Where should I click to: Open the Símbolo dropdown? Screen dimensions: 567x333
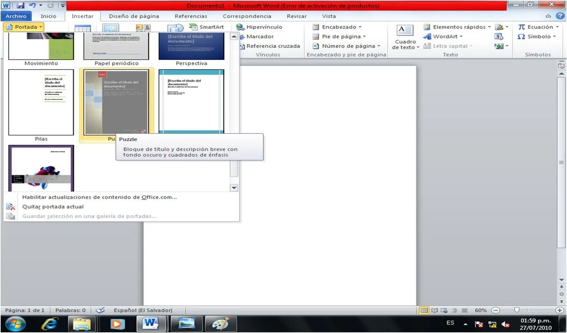click(x=537, y=36)
